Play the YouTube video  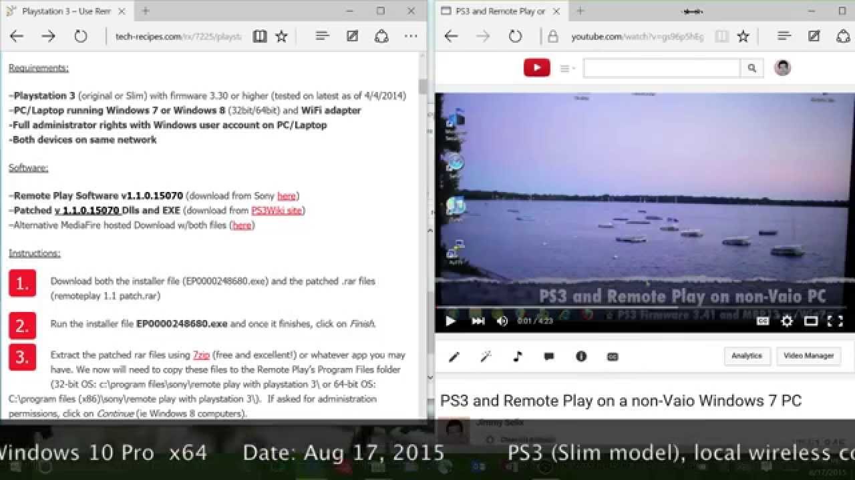pyautogui.click(x=450, y=321)
